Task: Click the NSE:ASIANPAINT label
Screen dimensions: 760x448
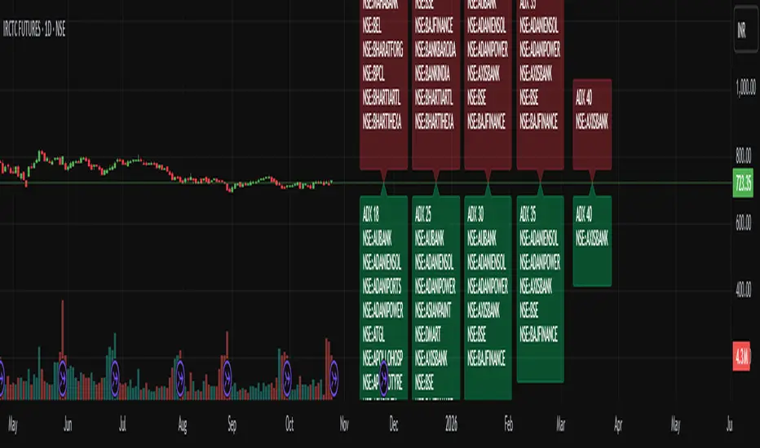Action: 433,310
